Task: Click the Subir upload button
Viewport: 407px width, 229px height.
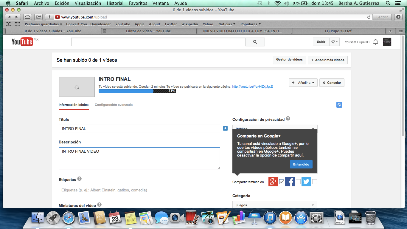Action: tap(321, 42)
